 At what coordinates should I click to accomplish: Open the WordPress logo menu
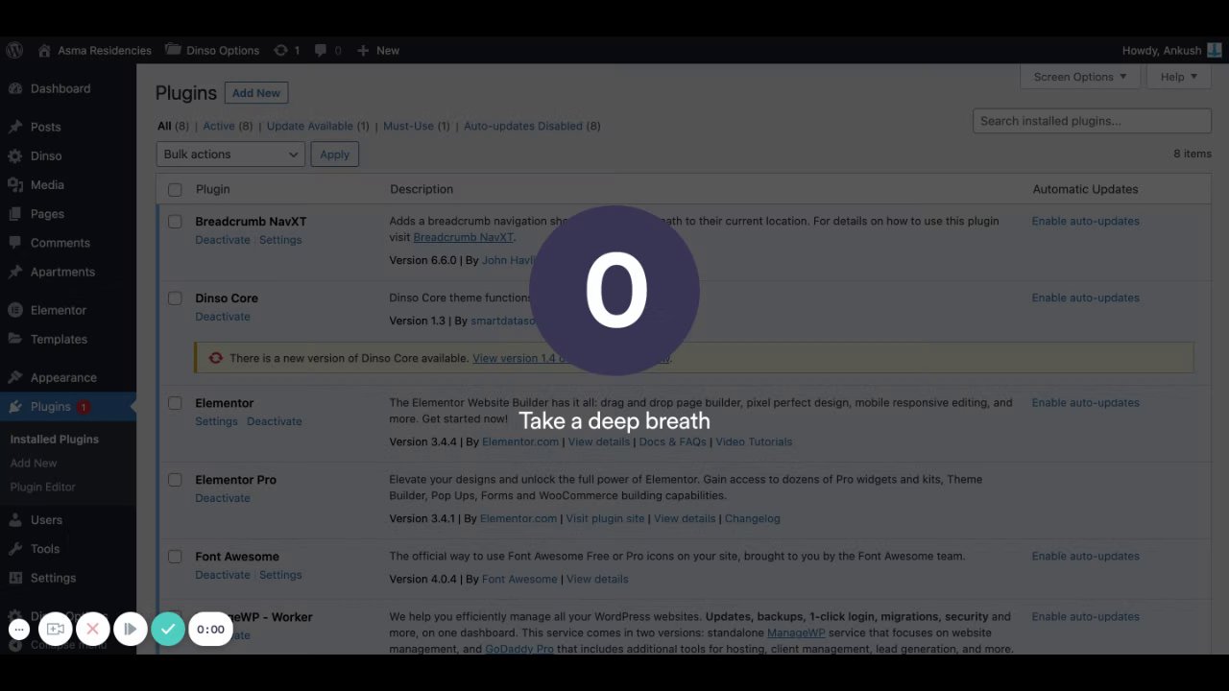[x=14, y=50]
